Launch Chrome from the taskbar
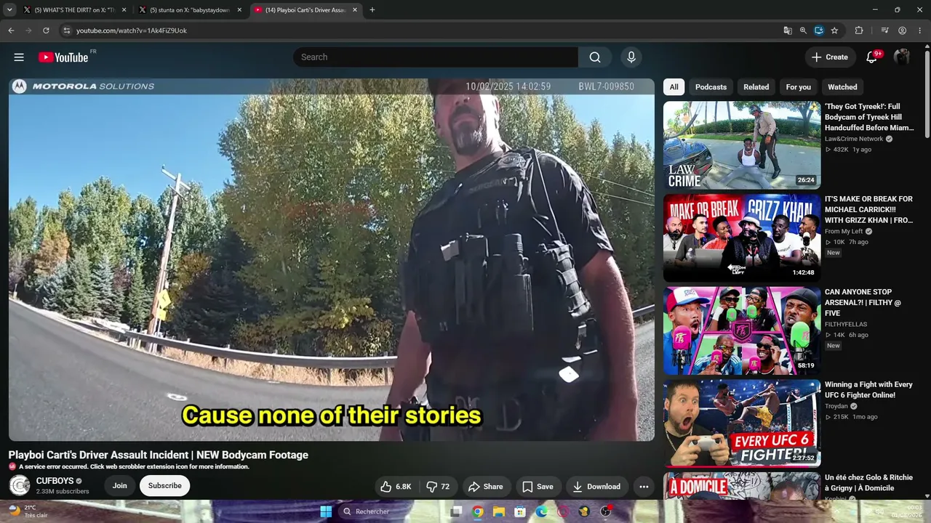Image resolution: width=931 pixels, height=523 pixels. 477,511
